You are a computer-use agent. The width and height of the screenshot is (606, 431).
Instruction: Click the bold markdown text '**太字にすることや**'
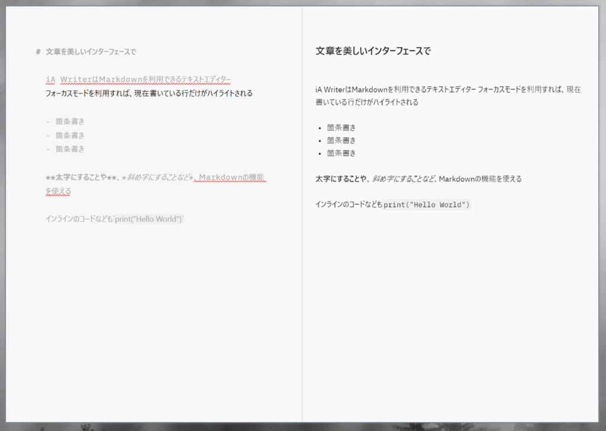coord(81,177)
